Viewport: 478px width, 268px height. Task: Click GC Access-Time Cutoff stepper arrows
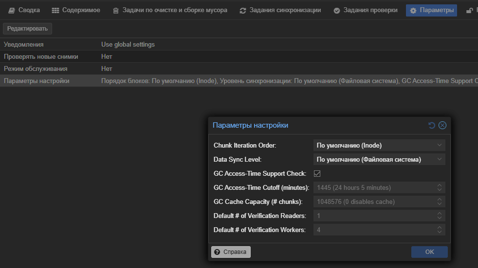[440, 187]
